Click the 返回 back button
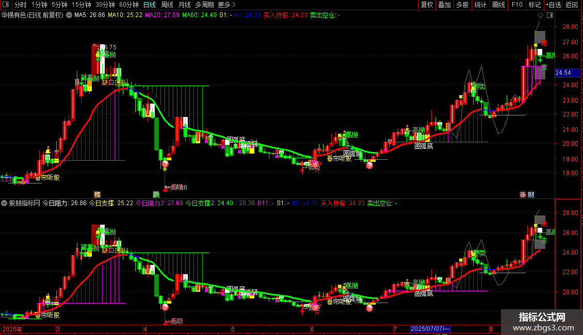The height and width of the screenshot is (335, 583). [572, 5]
